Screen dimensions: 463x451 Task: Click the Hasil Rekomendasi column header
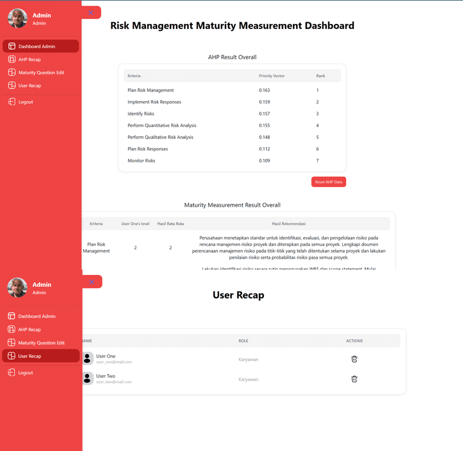click(289, 224)
